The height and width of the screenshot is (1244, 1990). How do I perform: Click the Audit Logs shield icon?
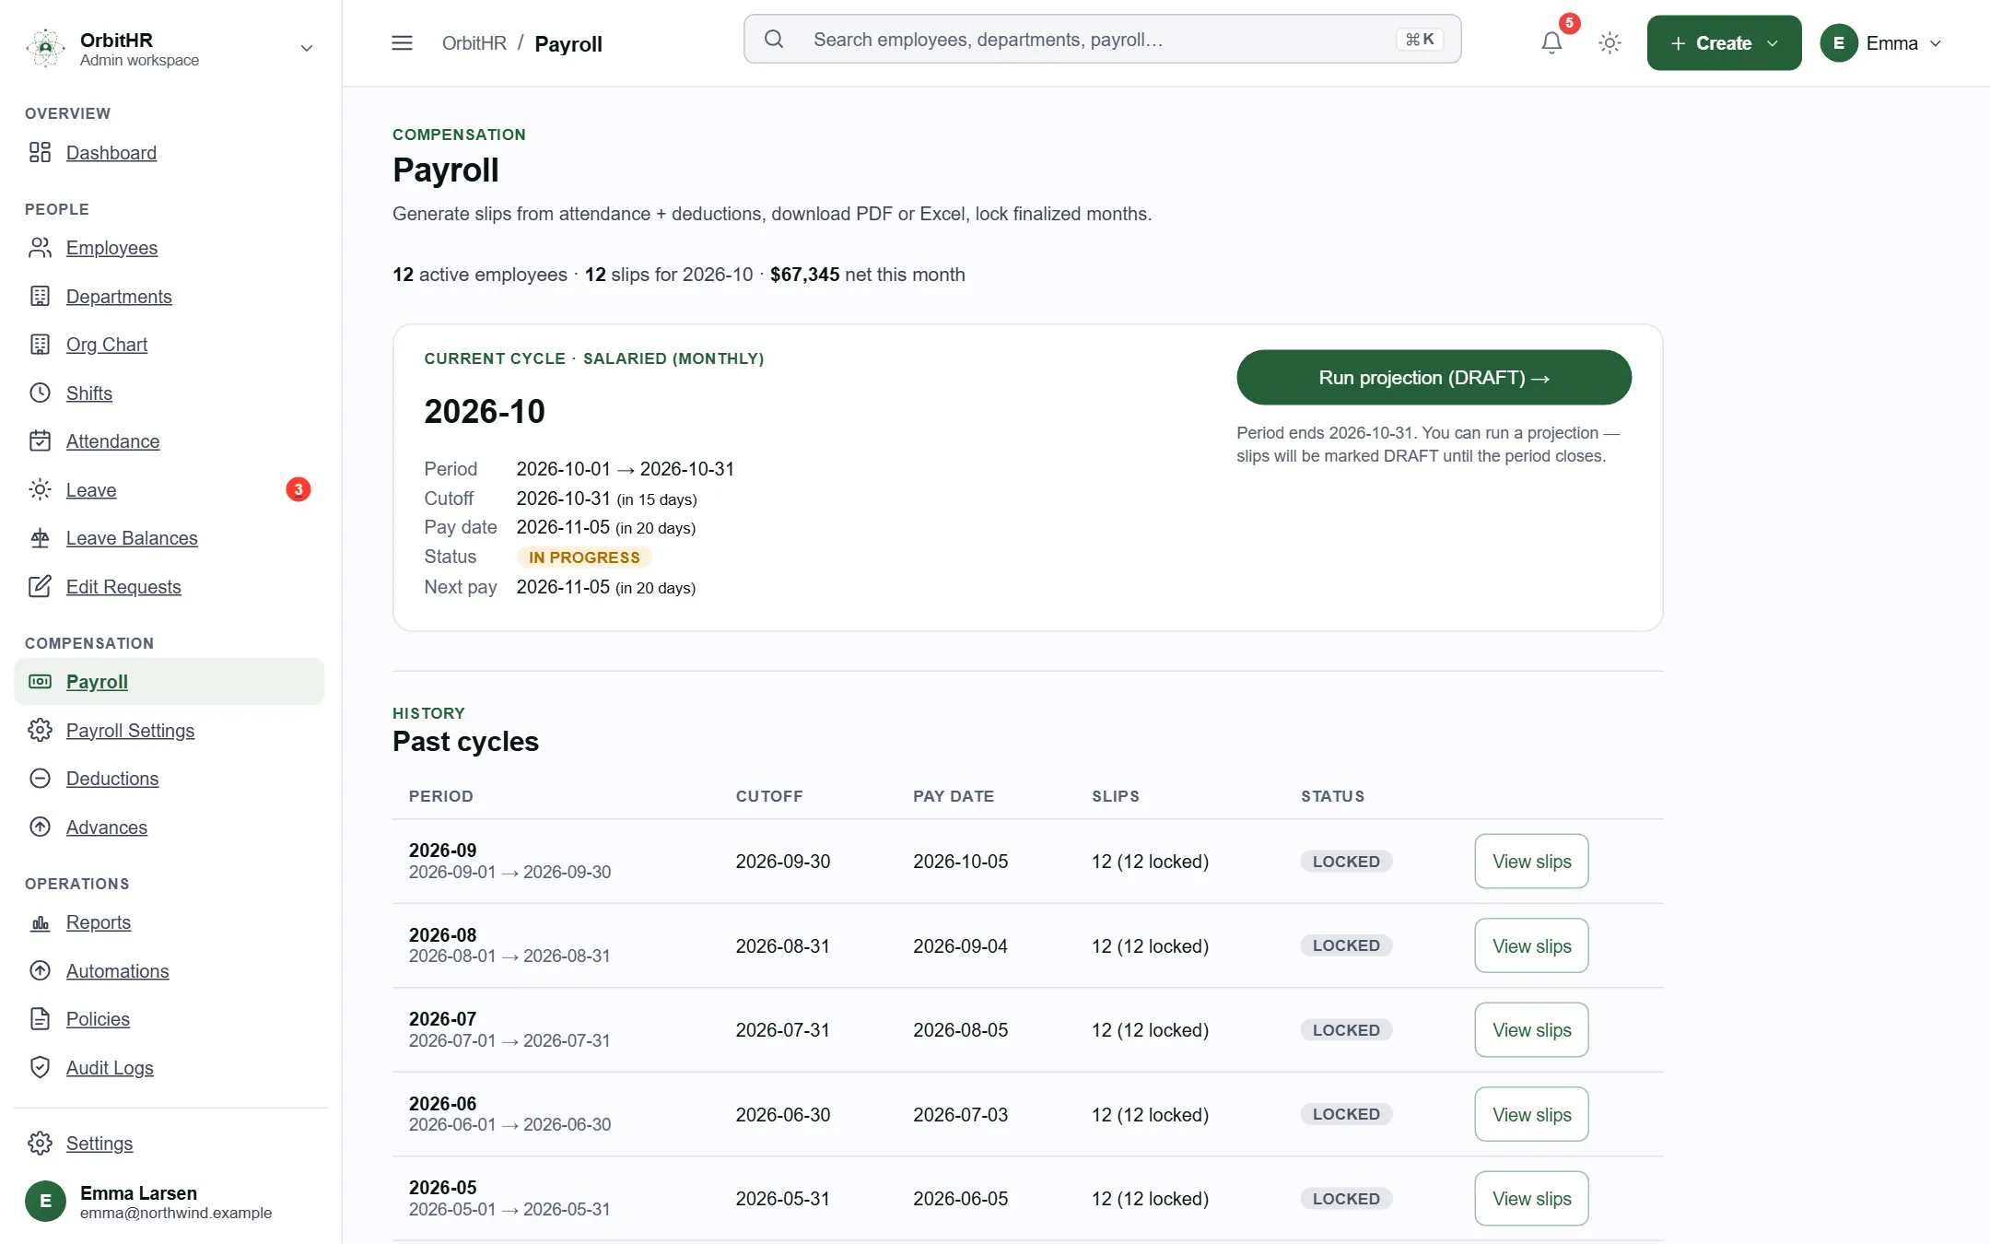coord(40,1067)
